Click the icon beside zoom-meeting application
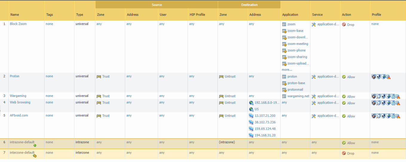Screen dimensions: 406x162 (284, 44)
